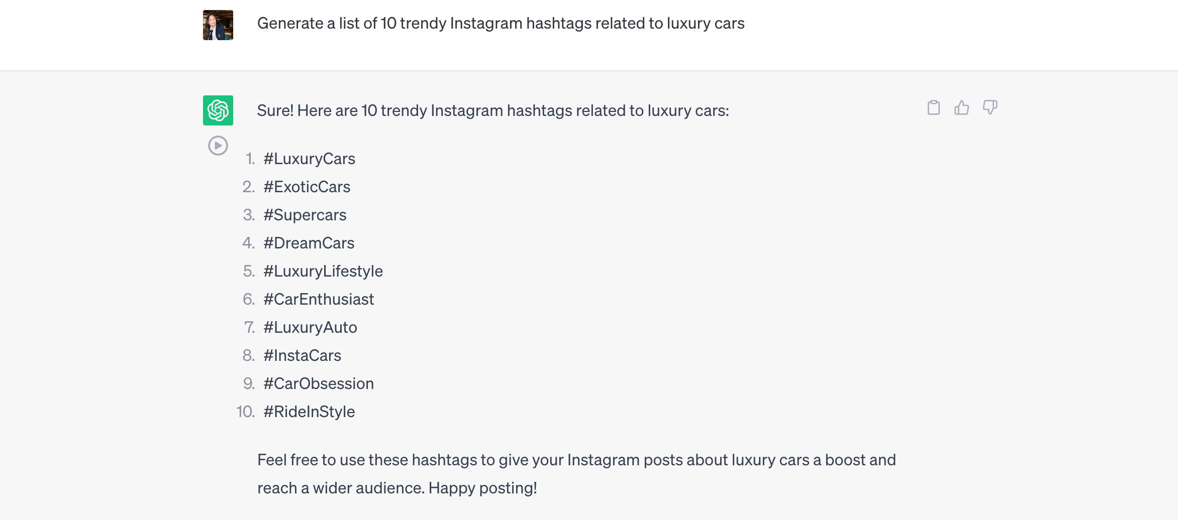Image resolution: width=1182 pixels, height=520 pixels.
Task: Copy the response with the clipboard icon
Action: coord(933,107)
